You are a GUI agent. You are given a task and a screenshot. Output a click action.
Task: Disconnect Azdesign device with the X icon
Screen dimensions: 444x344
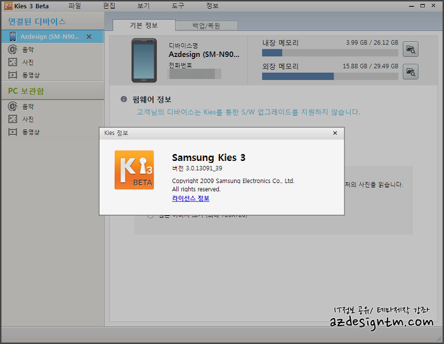[x=89, y=37]
